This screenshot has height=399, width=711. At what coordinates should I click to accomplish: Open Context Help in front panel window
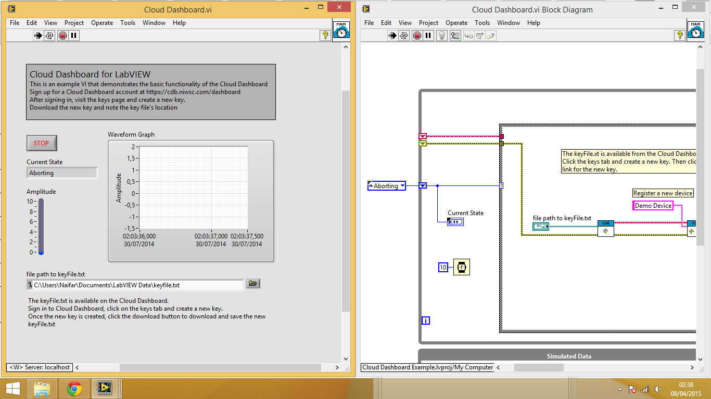click(325, 35)
